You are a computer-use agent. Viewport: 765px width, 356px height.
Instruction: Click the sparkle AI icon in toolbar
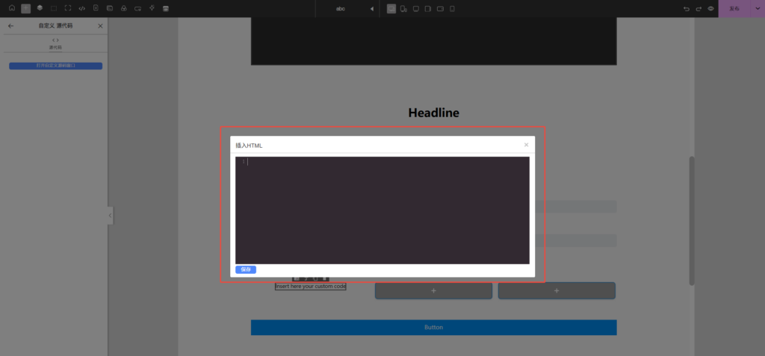(x=152, y=8)
